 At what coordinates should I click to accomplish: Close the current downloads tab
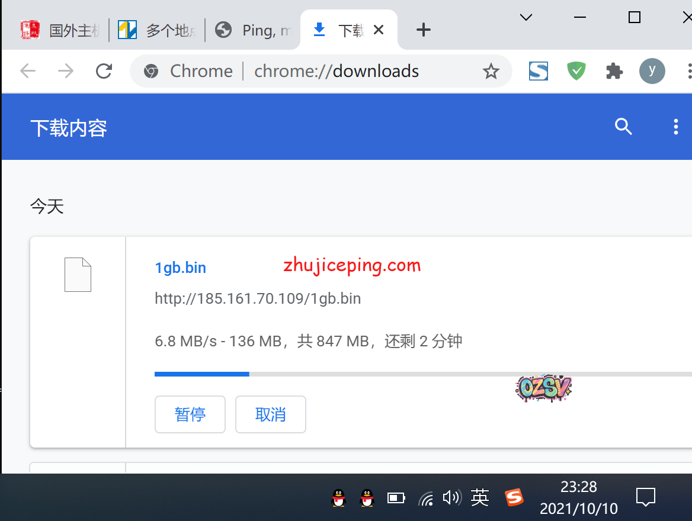point(379,30)
